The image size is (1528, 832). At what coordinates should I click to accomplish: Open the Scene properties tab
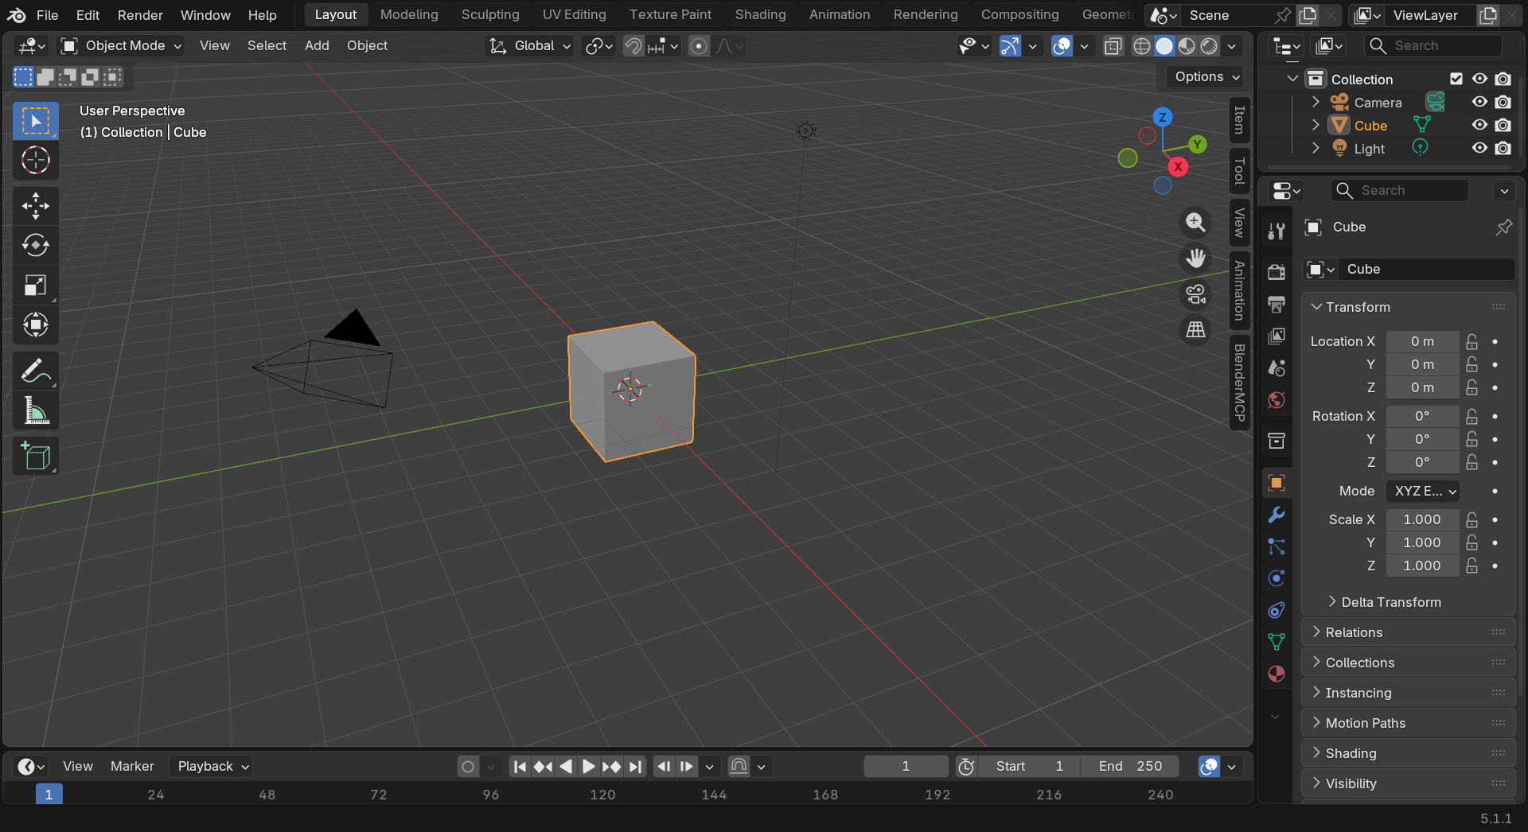pos(1277,368)
